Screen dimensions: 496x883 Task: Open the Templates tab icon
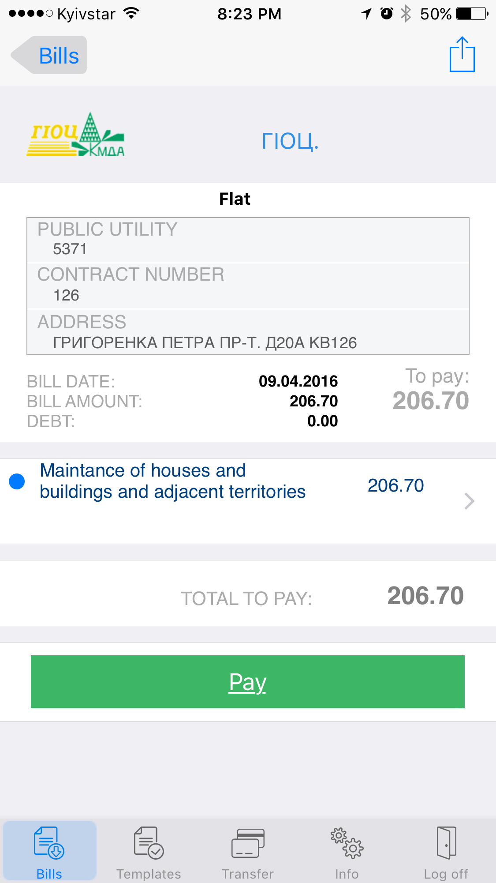149,843
